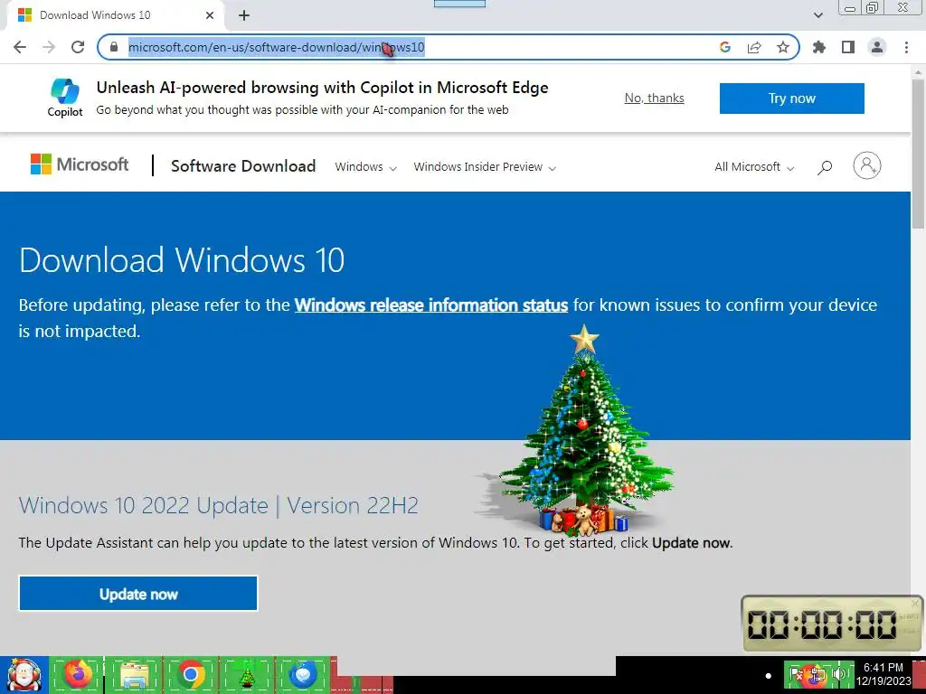Open a new browser tab
The image size is (926, 694).
coord(244,15)
